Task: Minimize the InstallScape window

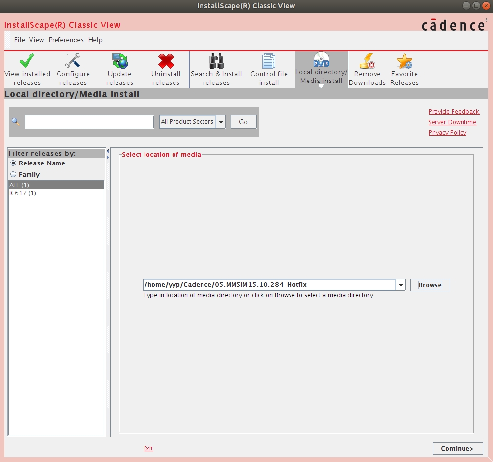Action: click(466, 6)
